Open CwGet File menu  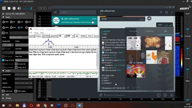tap(31, 33)
